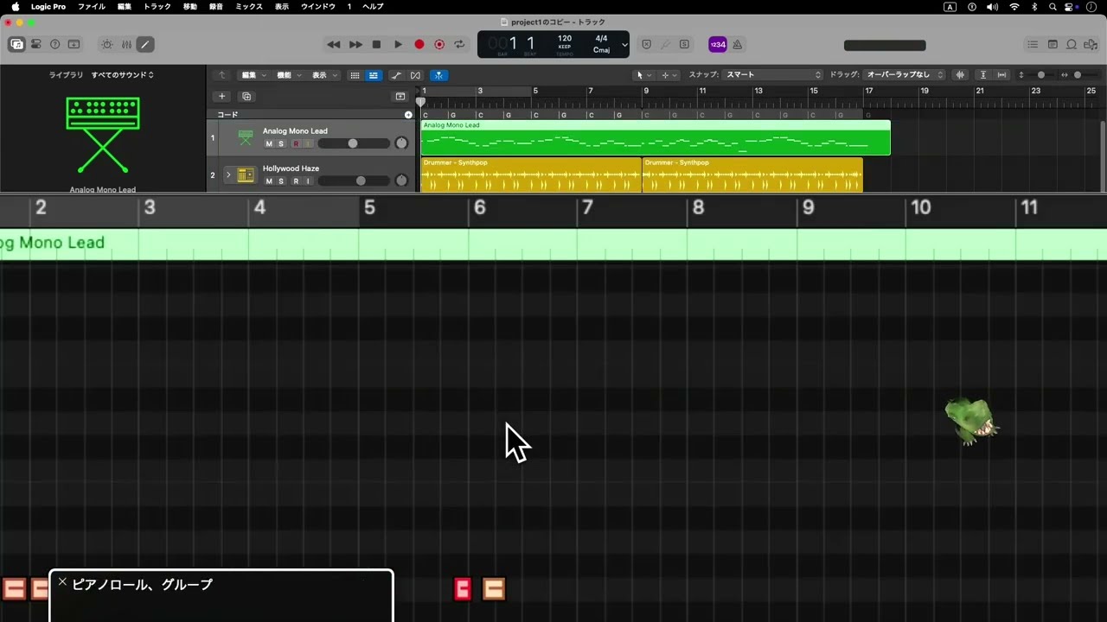Image resolution: width=1107 pixels, height=622 pixels.
Task: Open the 機能 menu in Tracks area
Action: (288, 75)
